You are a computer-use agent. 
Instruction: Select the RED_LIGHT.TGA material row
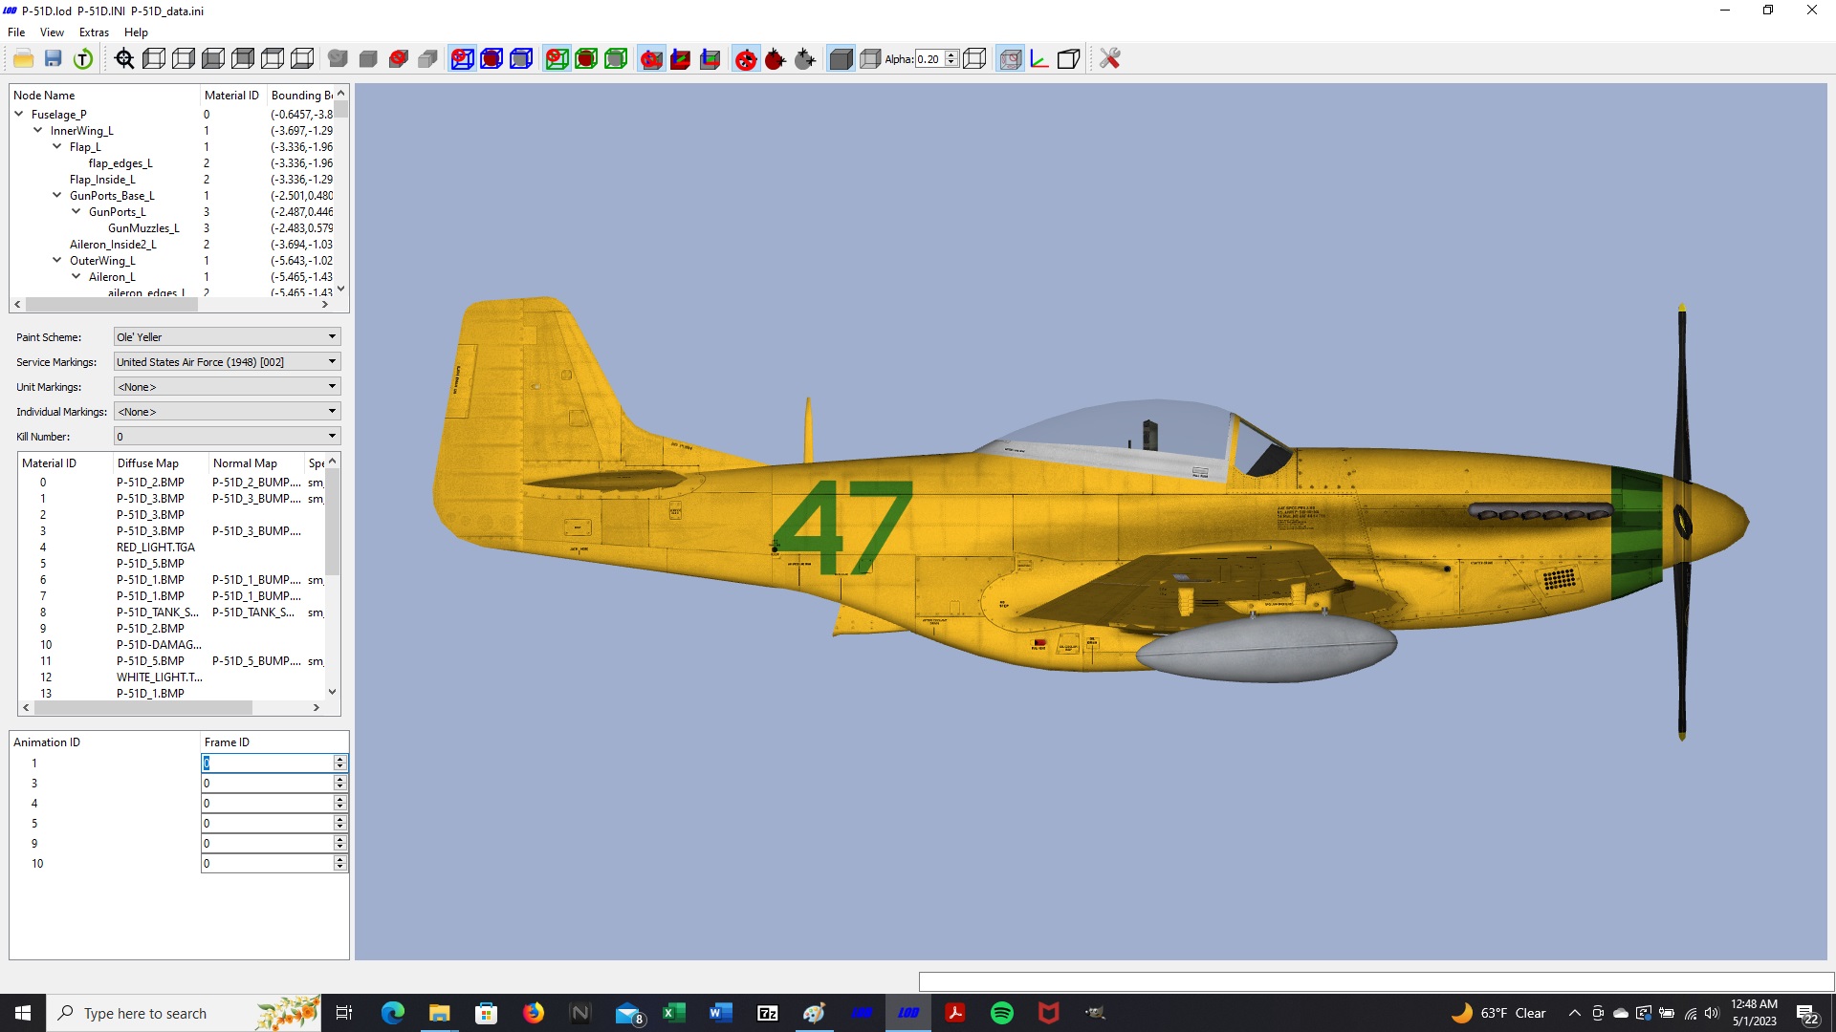[172, 548]
